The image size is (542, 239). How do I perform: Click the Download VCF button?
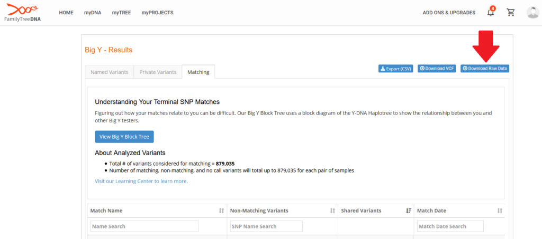[x=437, y=69]
